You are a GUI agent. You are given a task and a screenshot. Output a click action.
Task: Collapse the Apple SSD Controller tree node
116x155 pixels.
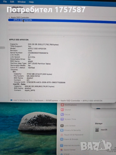point(9,17)
